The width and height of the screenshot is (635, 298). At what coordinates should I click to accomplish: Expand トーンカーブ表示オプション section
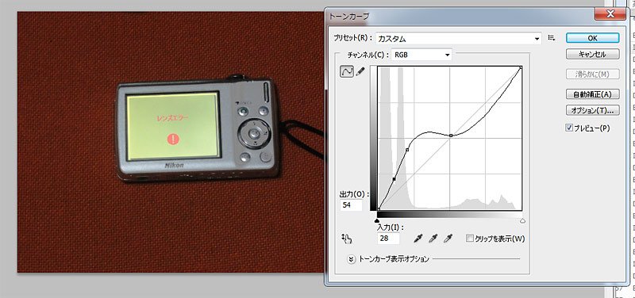tap(351, 259)
